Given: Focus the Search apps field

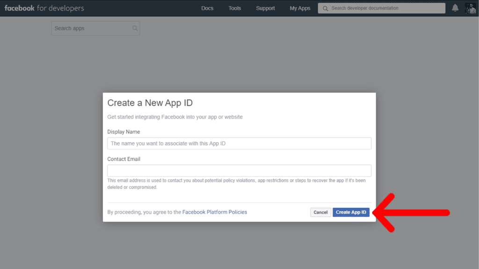Looking at the screenshot, I should click(x=95, y=28).
